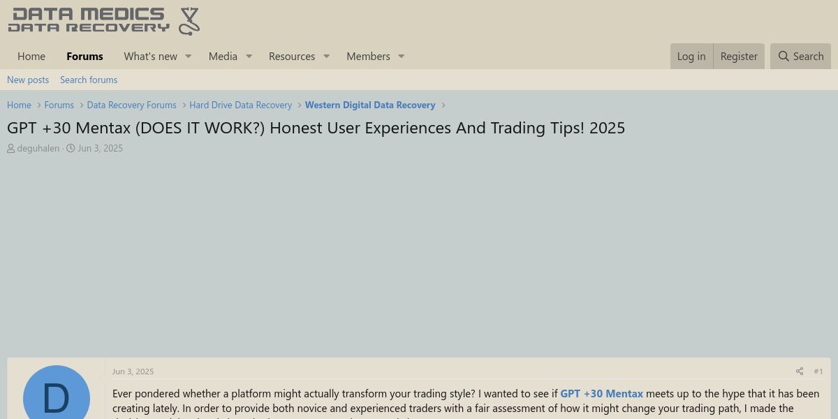
Task: Open Data Recovery Forums breadcrumb
Action: 131,105
